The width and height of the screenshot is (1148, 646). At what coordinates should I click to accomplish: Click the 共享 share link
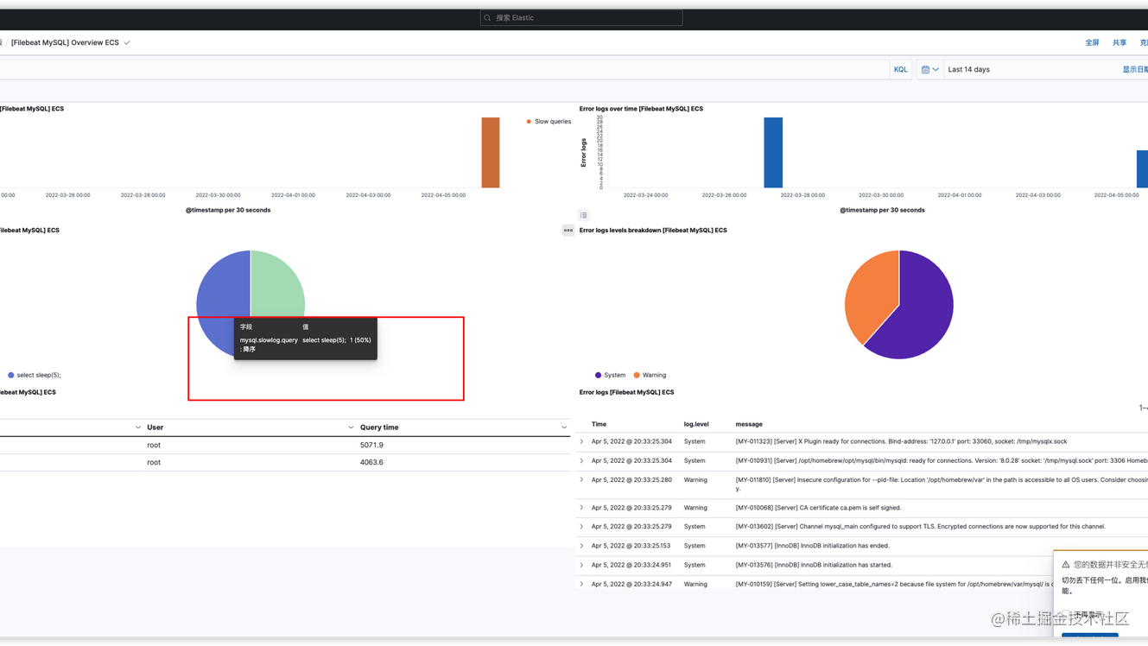click(x=1119, y=42)
